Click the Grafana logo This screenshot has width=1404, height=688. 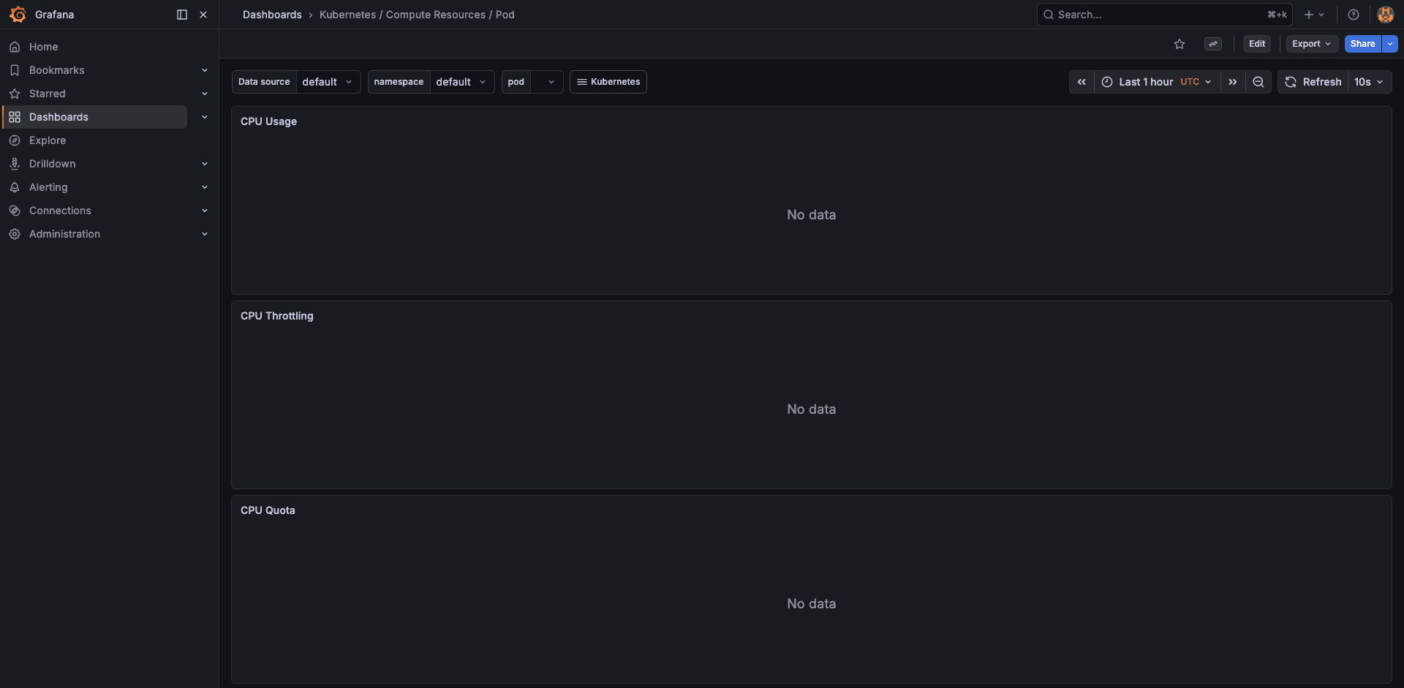[x=18, y=15]
